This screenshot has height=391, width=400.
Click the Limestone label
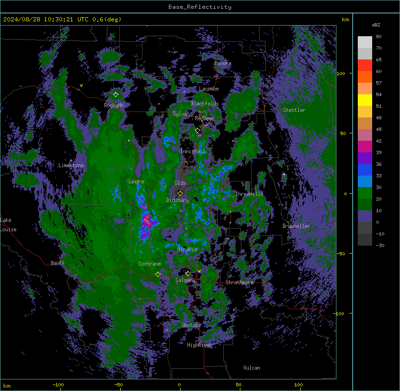click(71, 165)
